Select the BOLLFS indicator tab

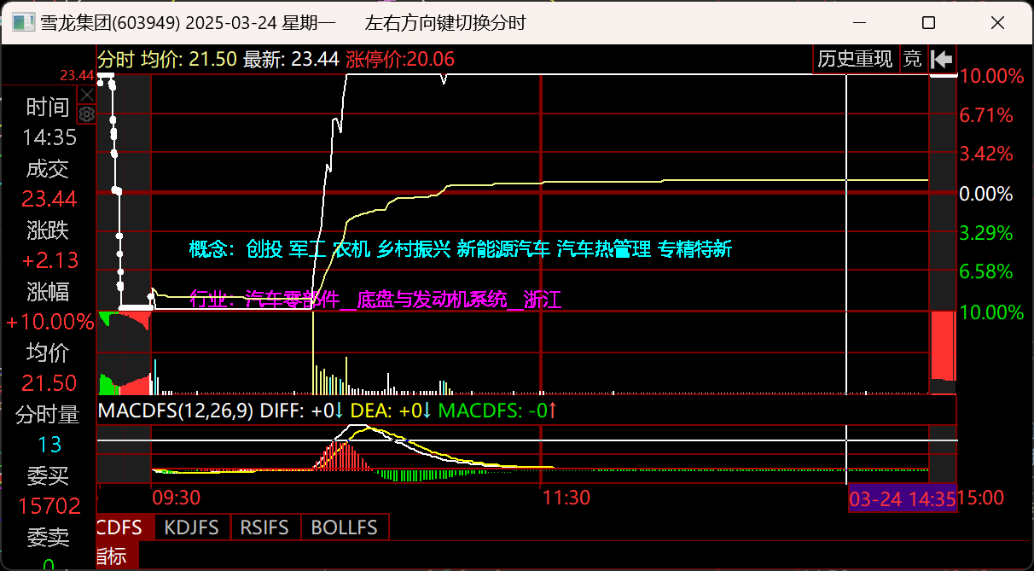pyautogui.click(x=345, y=527)
